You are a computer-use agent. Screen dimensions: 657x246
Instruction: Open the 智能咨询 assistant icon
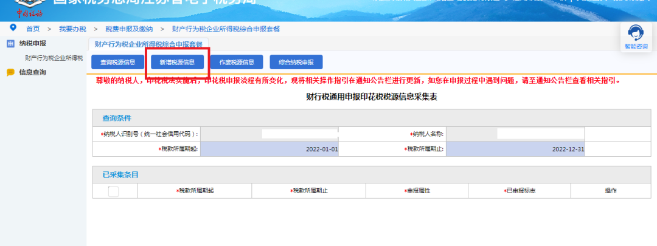tap(636, 33)
